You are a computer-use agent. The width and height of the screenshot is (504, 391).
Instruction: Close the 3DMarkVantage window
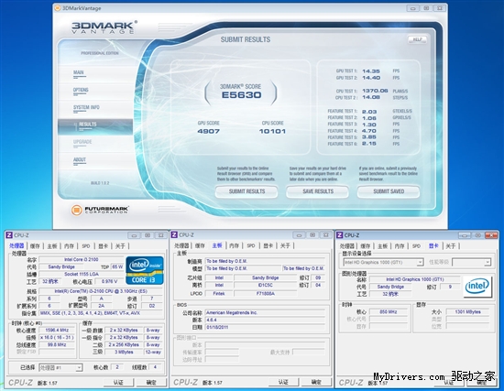click(x=440, y=8)
